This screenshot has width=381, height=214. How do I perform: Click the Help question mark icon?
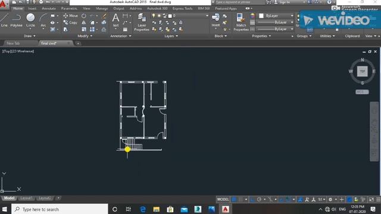tap(329, 2)
